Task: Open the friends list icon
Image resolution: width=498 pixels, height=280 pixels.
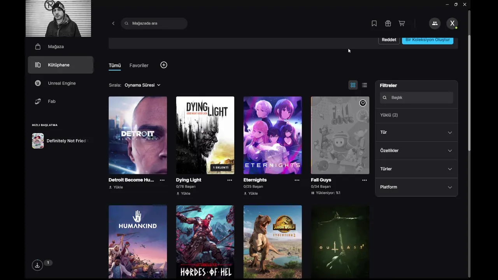Action: (435, 23)
